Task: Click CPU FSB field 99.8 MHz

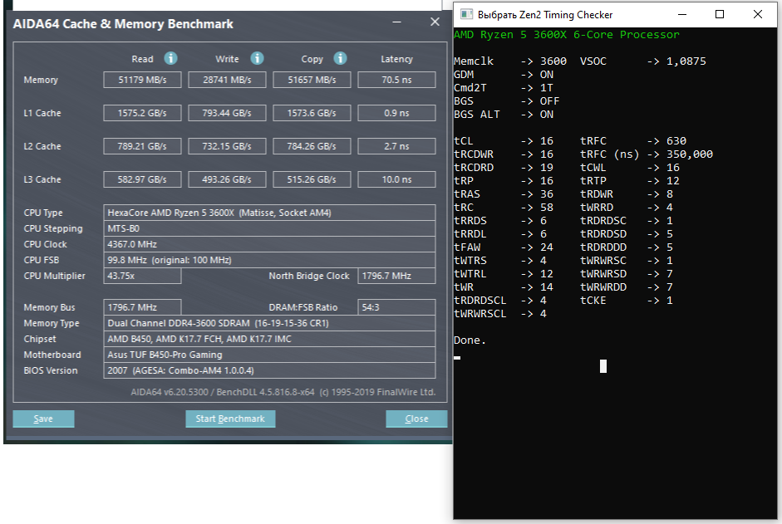Action: 269,260
